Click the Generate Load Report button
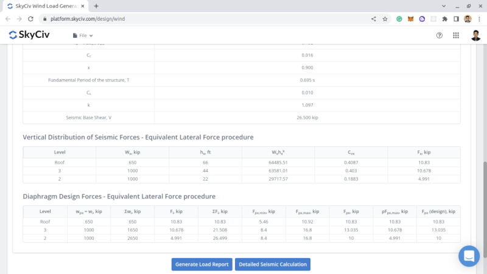The image size is (487, 274). point(201,264)
